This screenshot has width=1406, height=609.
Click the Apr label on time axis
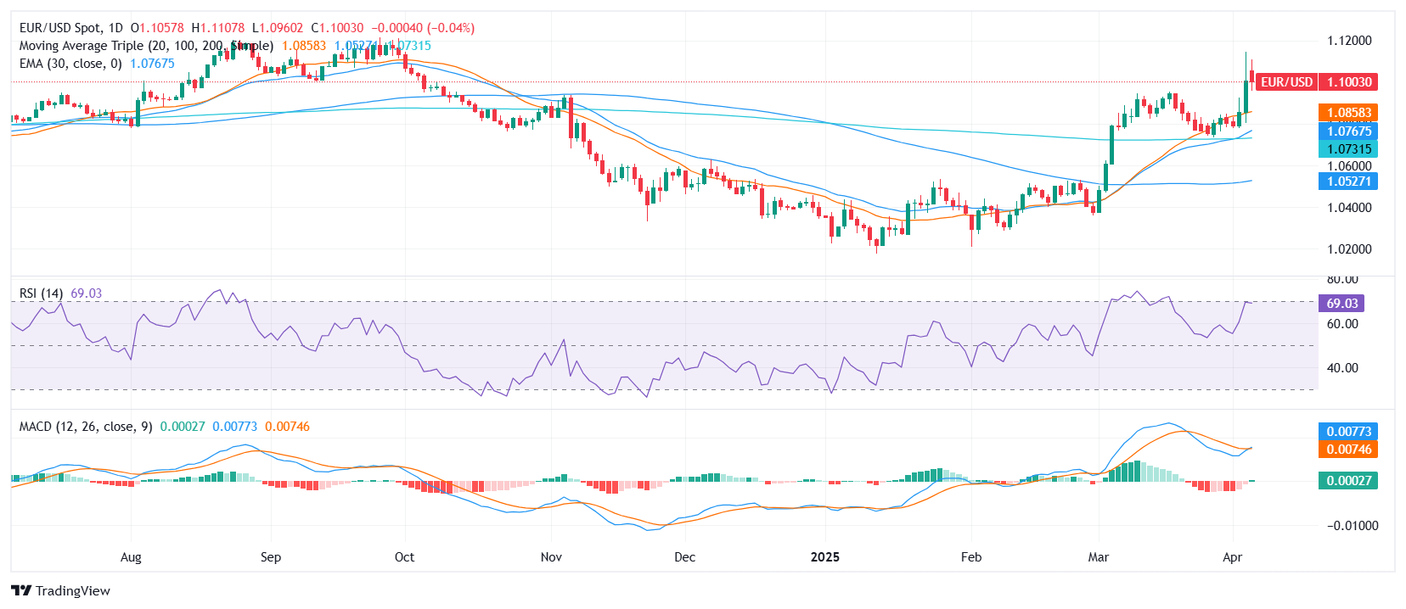(x=1232, y=557)
